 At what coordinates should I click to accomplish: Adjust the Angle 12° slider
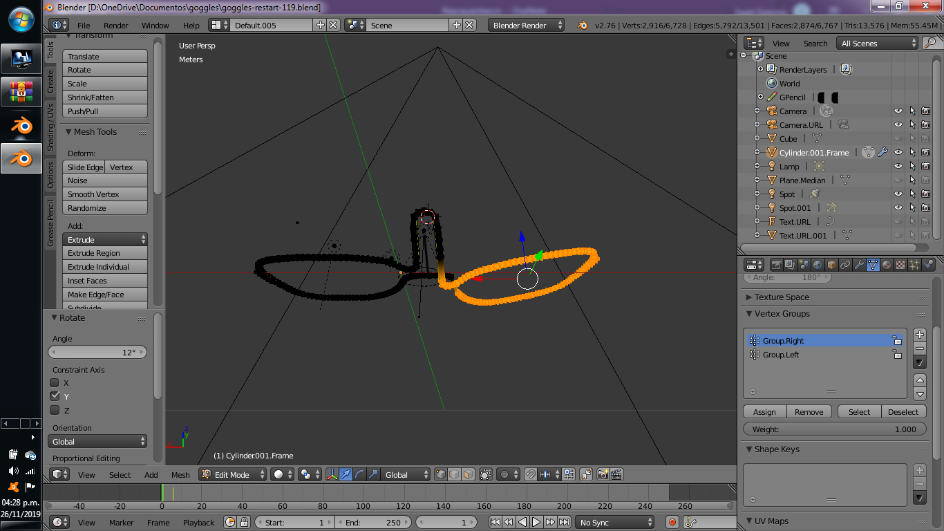[x=97, y=352]
